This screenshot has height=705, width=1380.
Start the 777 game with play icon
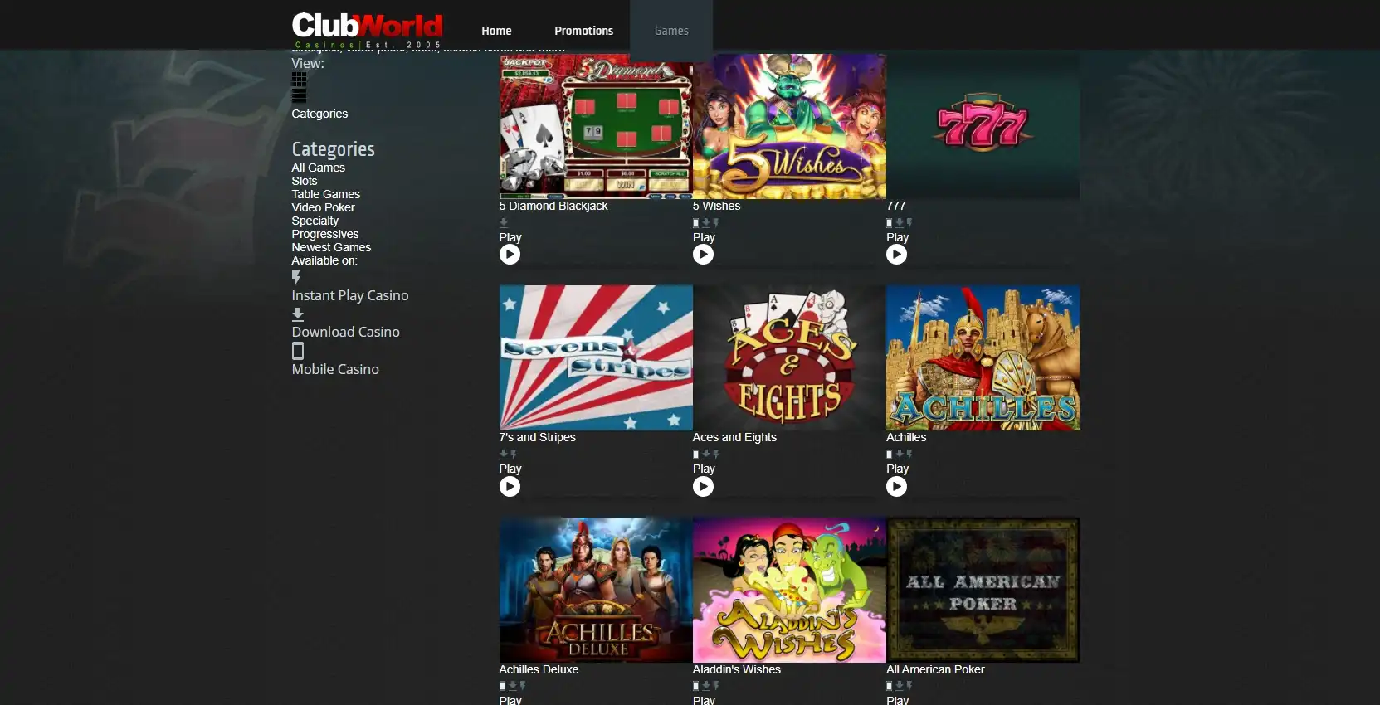896,255
